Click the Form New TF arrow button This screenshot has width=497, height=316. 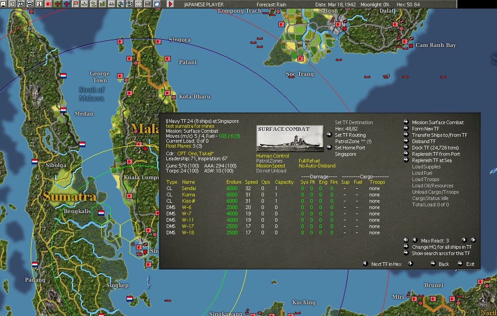(x=406, y=128)
